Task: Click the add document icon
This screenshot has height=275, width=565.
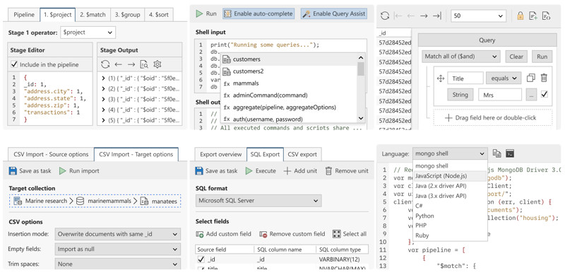Action: (533, 16)
